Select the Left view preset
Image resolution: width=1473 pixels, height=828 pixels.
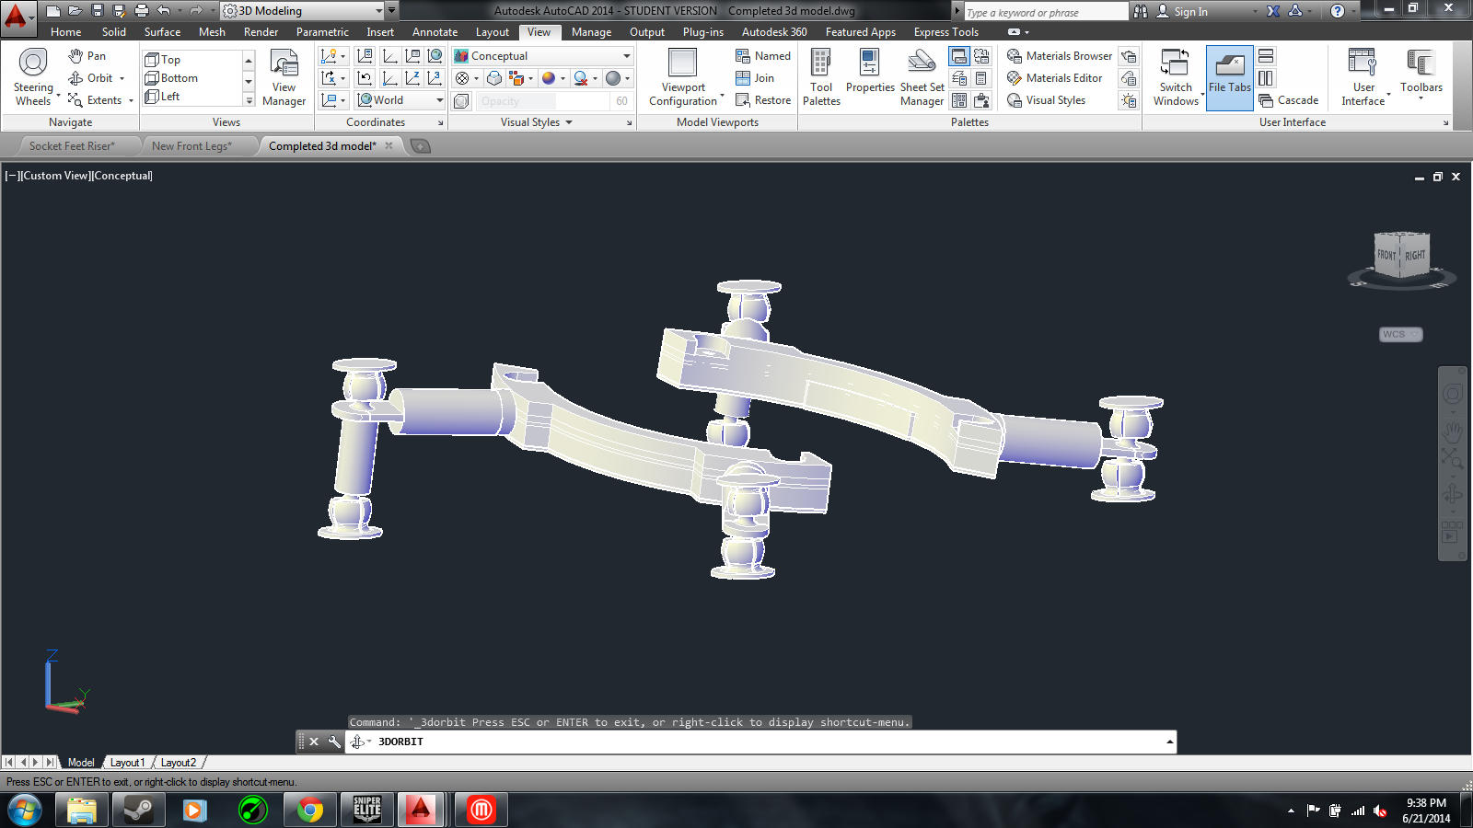pyautogui.click(x=162, y=97)
